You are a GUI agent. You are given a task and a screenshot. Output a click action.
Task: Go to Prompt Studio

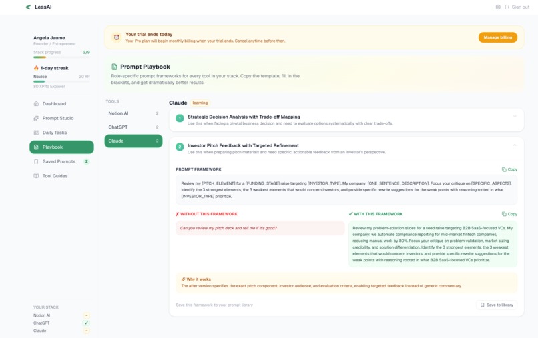(61, 118)
